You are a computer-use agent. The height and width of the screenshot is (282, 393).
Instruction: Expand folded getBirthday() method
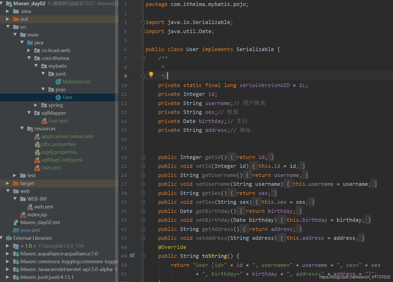pos(143,211)
